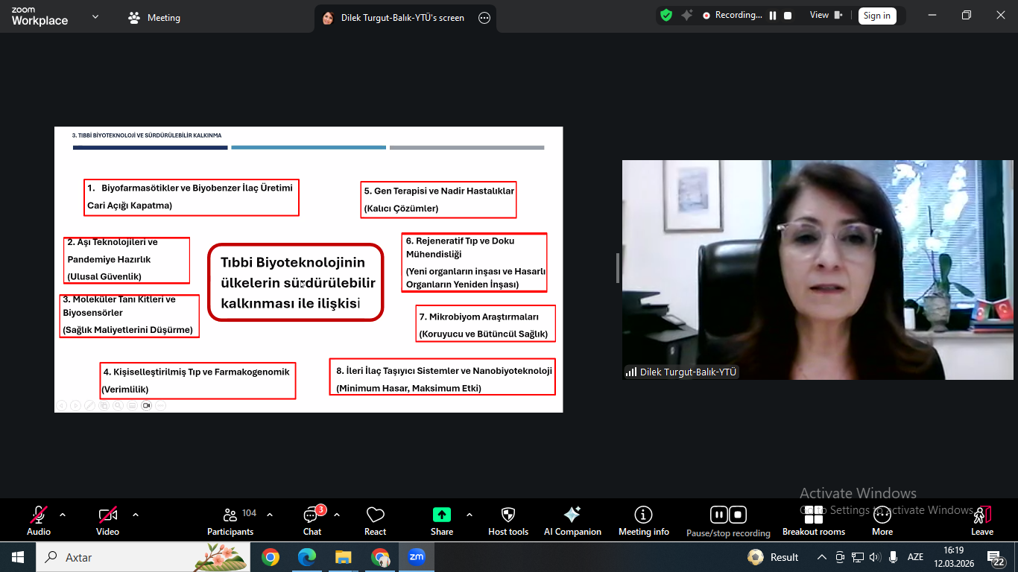
Task: Open the Zoom Workplace dropdown chevron
Action: tap(95, 16)
